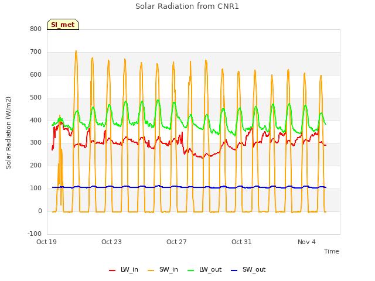Click the x-axis label Time

[x=332, y=251]
